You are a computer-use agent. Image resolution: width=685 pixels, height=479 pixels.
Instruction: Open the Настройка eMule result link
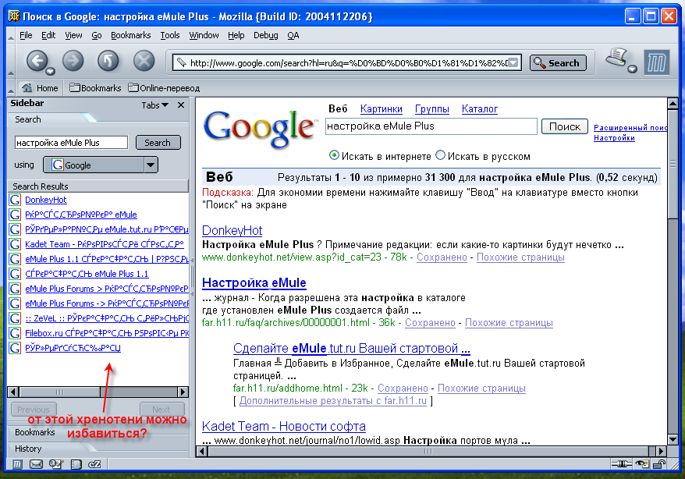(x=254, y=282)
